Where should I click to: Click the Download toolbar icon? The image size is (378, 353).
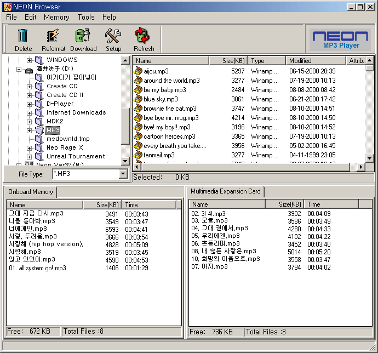point(83,36)
